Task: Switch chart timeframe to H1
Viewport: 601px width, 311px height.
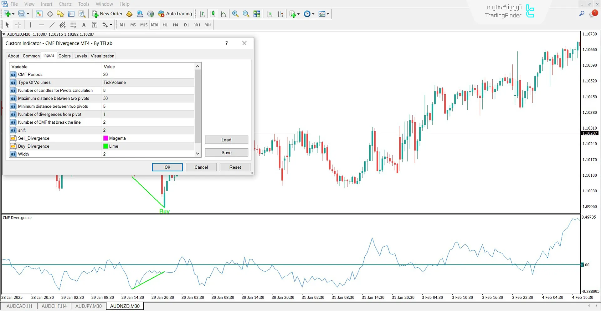Action: 165,25
